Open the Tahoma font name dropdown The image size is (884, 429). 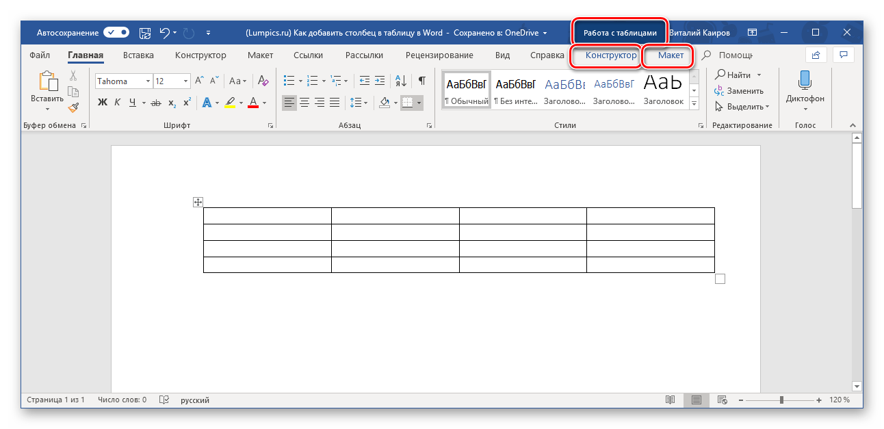click(x=148, y=81)
